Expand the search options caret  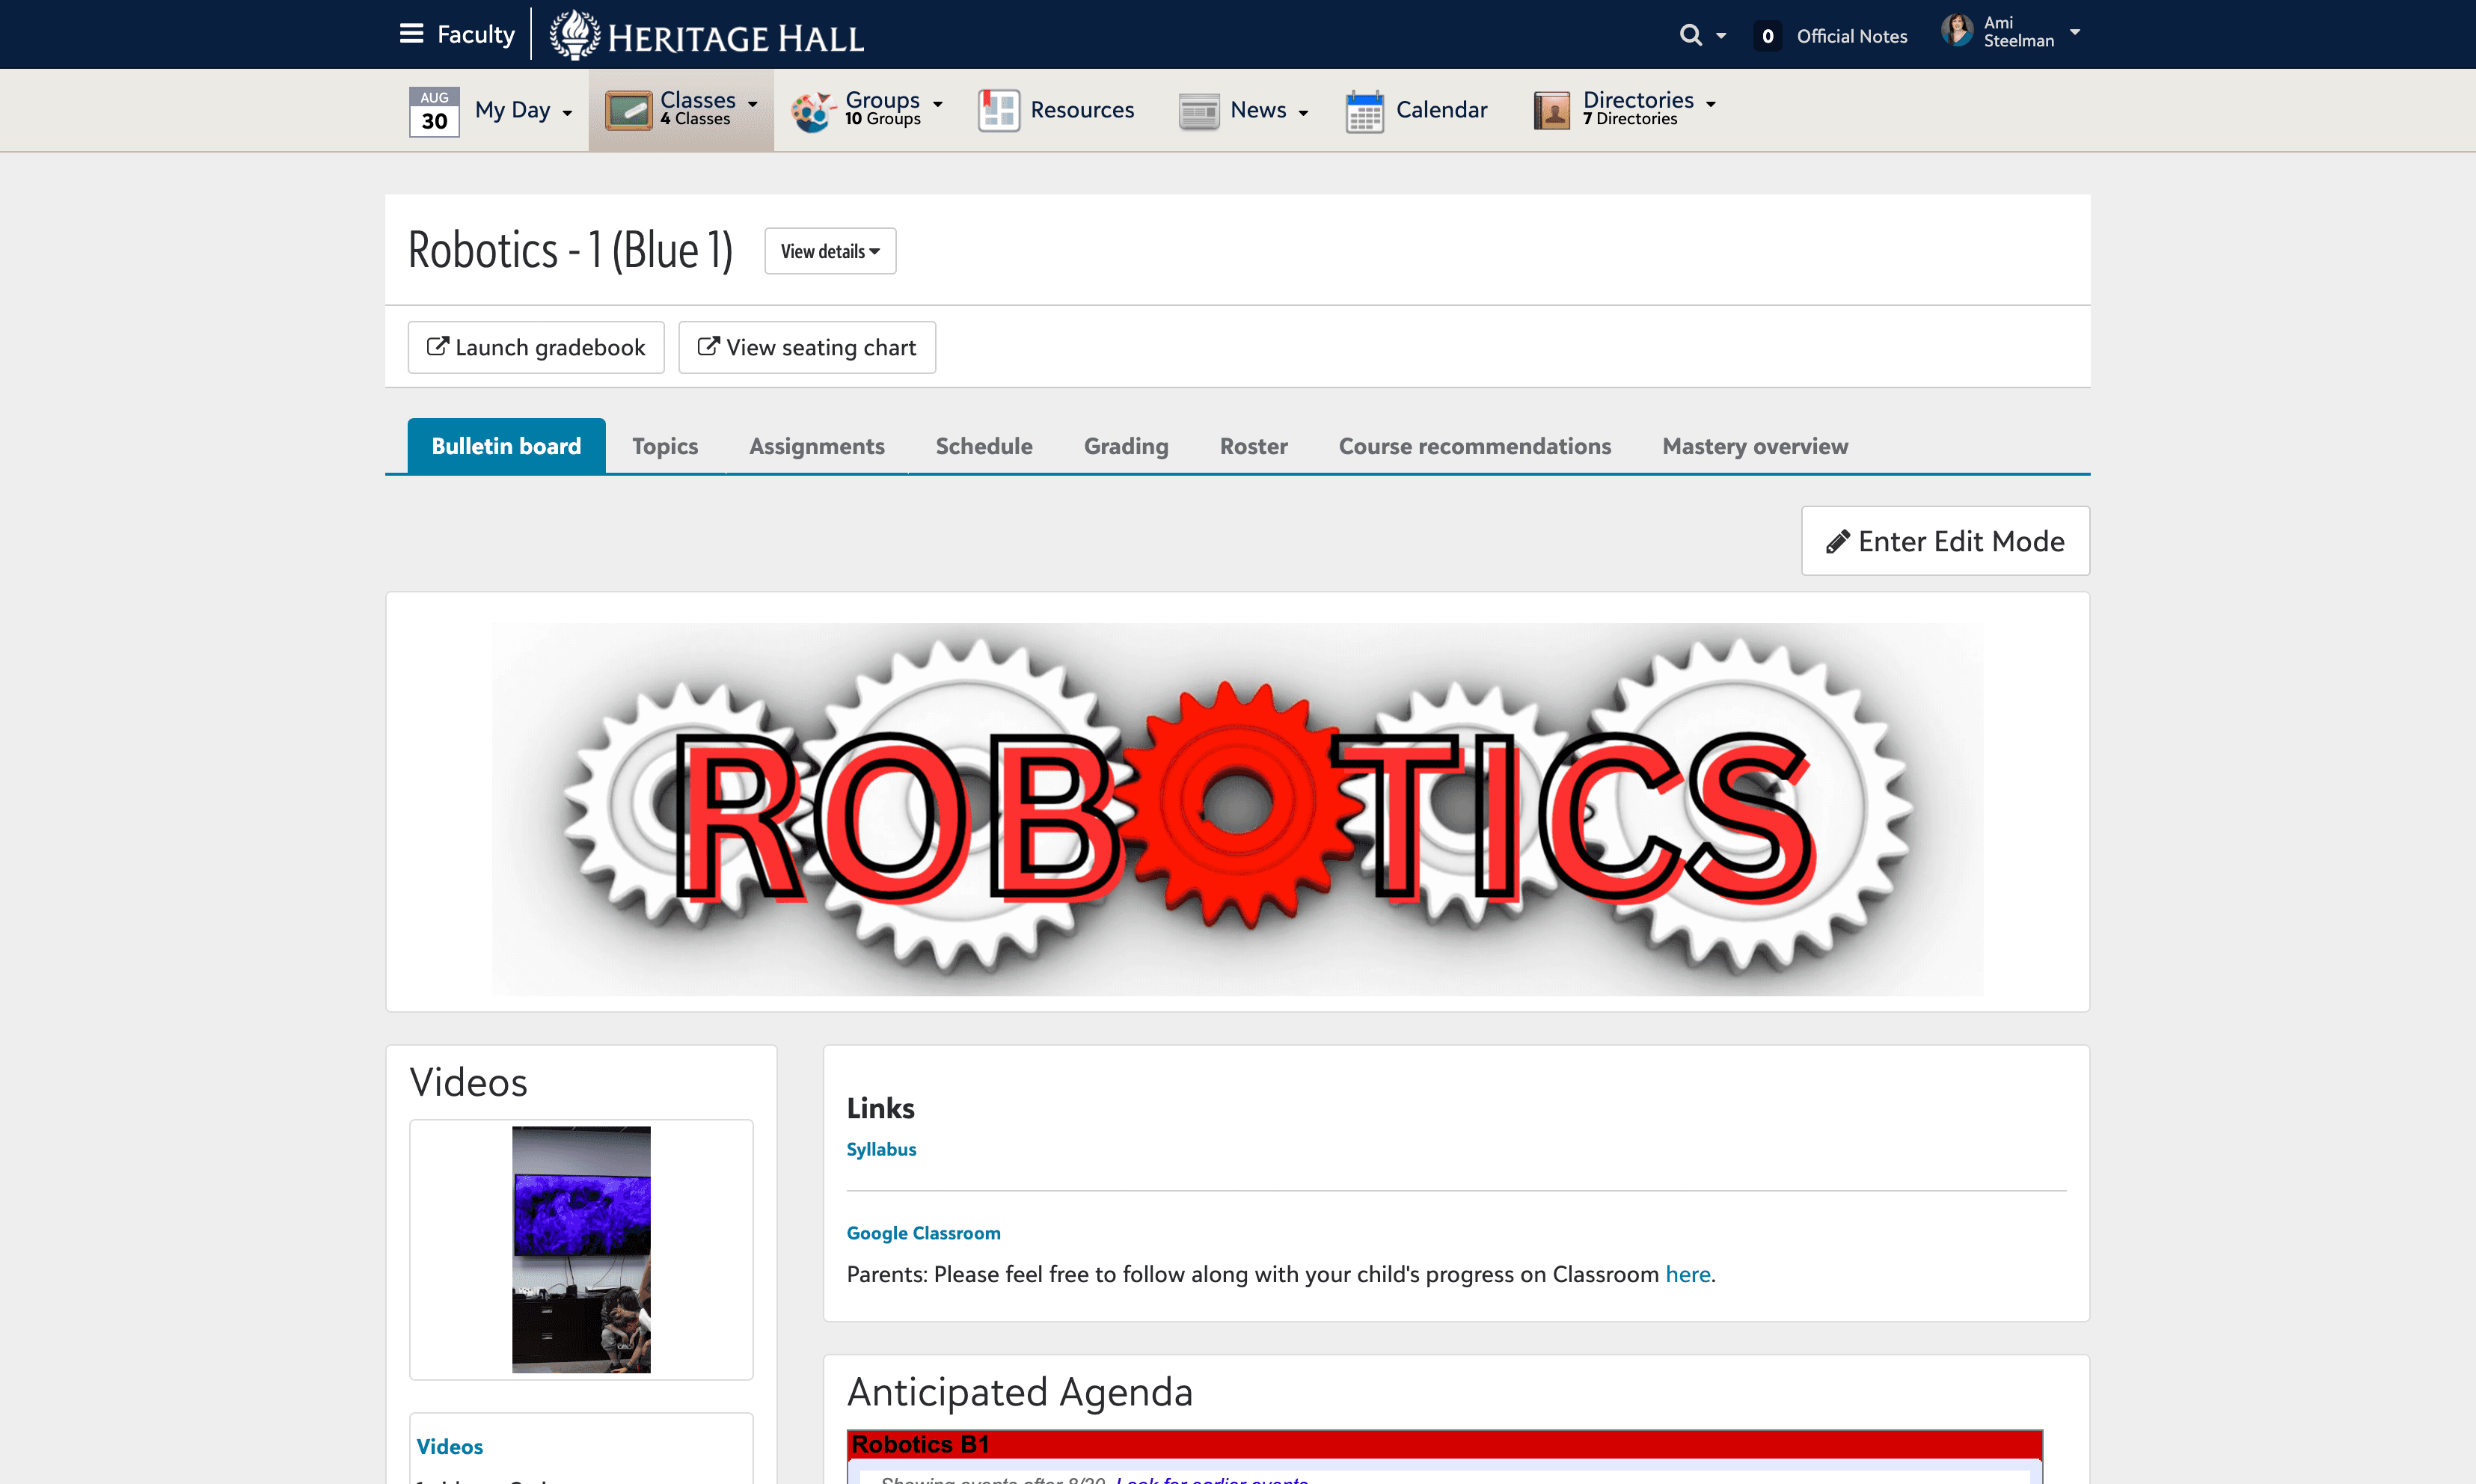pos(1721,36)
